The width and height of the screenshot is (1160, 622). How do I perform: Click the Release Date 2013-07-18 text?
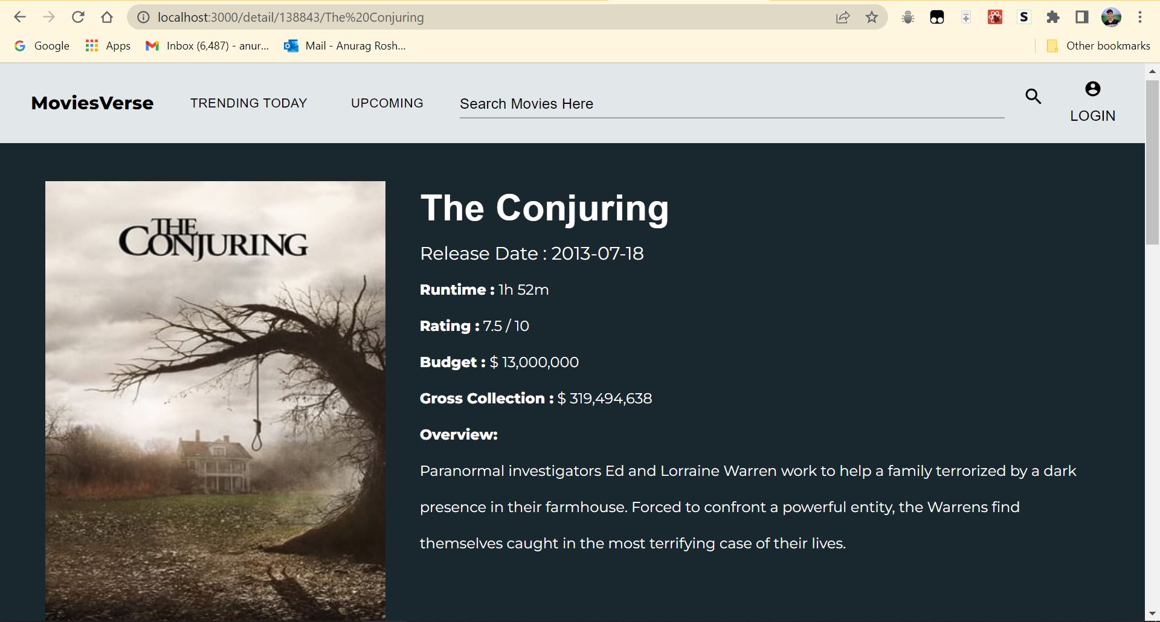click(532, 254)
